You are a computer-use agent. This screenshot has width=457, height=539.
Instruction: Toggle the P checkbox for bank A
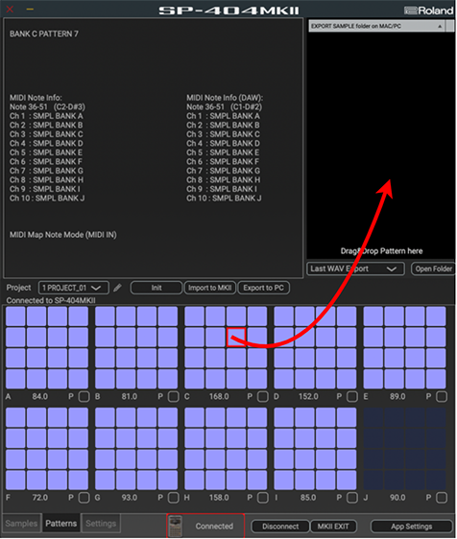[x=84, y=396]
